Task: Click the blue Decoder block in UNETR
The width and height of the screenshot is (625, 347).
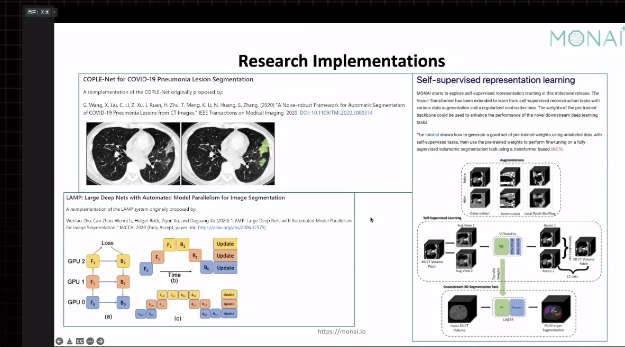Action: [517, 307]
